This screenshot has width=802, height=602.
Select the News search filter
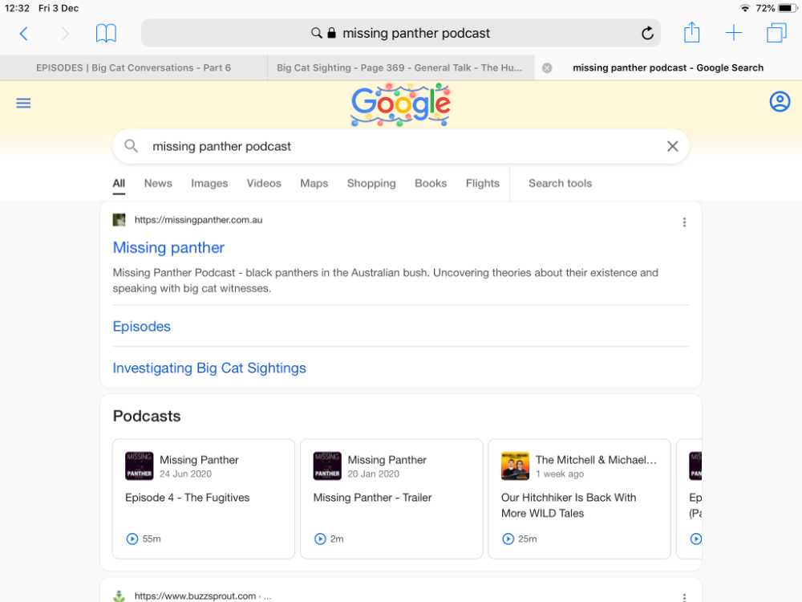click(x=158, y=183)
